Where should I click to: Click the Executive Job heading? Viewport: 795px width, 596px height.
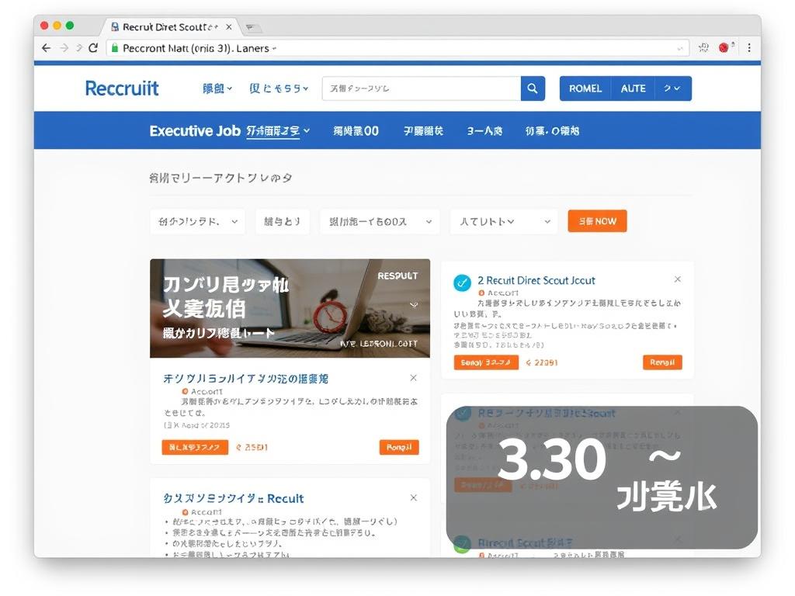[195, 130]
